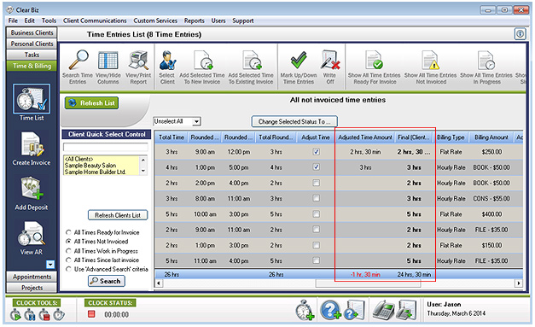This screenshot has width=535, height=327.
Task: Add Selected Time To New Invoice
Action: click(x=202, y=67)
